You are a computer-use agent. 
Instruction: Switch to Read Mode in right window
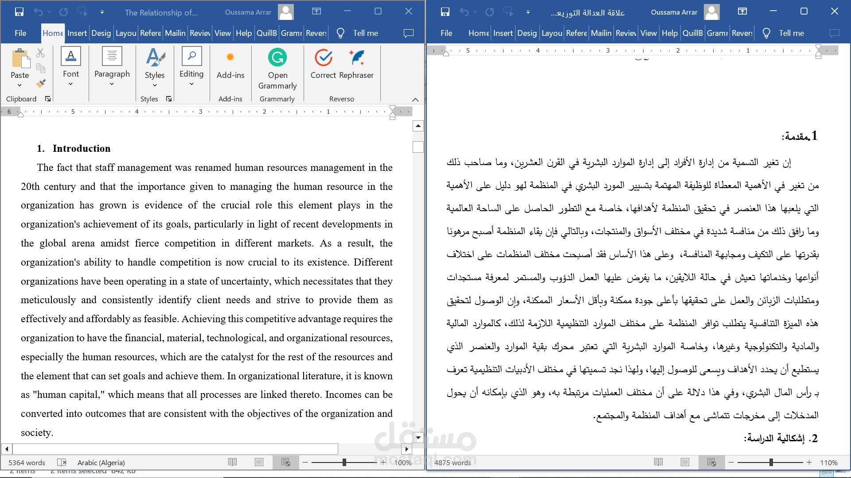(x=658, y=463)
